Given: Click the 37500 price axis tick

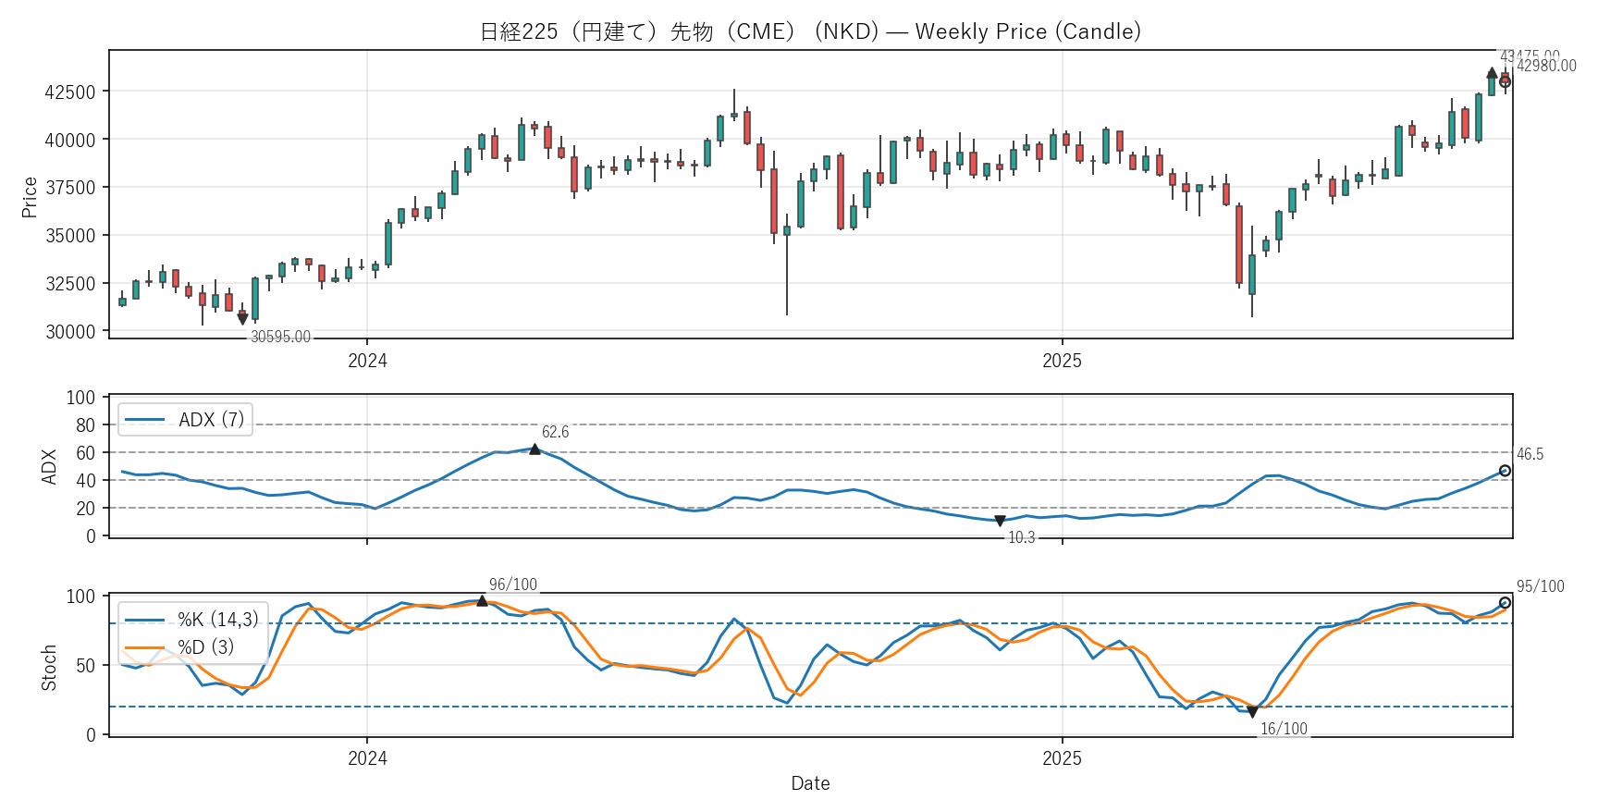Looking at the screenshot, I should click(70, 188).
